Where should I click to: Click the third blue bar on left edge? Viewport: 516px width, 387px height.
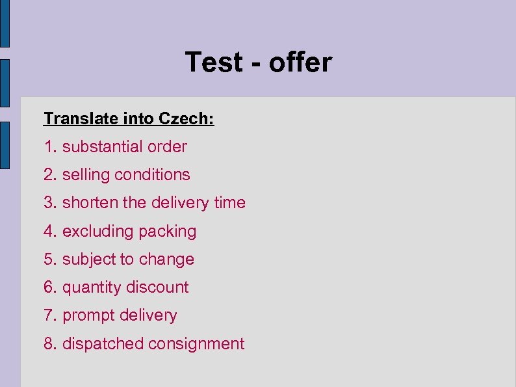click(x=5, y=144)
